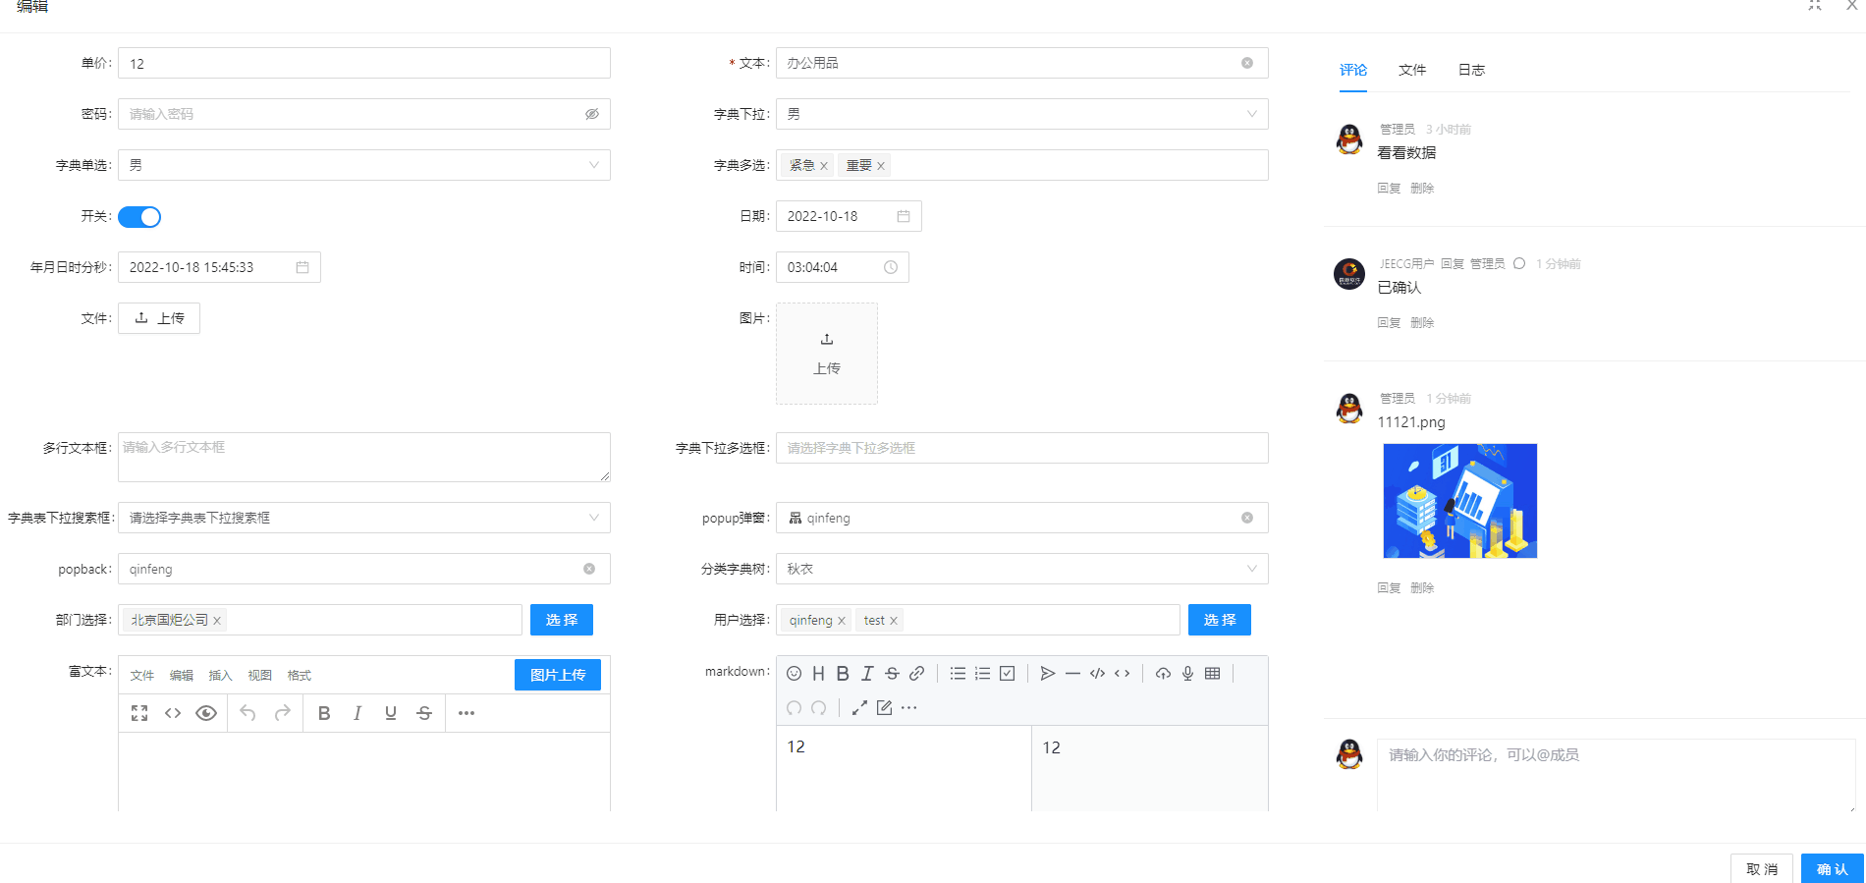
Task: Apply italic in the markdown toolbar
Action: (867, 674)
